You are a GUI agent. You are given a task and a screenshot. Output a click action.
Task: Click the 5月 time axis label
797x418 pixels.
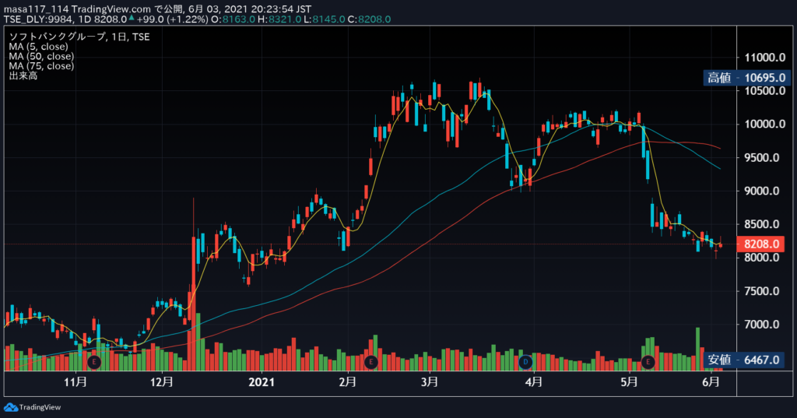(629, 382)
